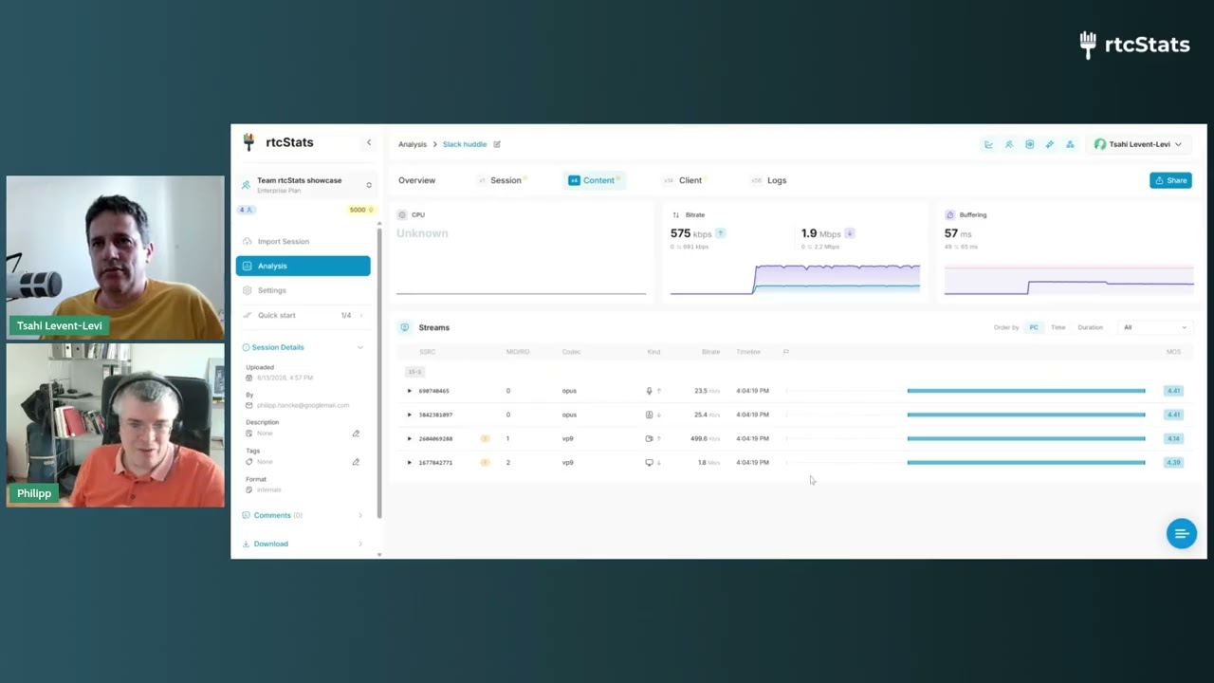1214x683 pixels.
Task: Open the Team rtcStats showcase team switcher
Action: (305, 185)
